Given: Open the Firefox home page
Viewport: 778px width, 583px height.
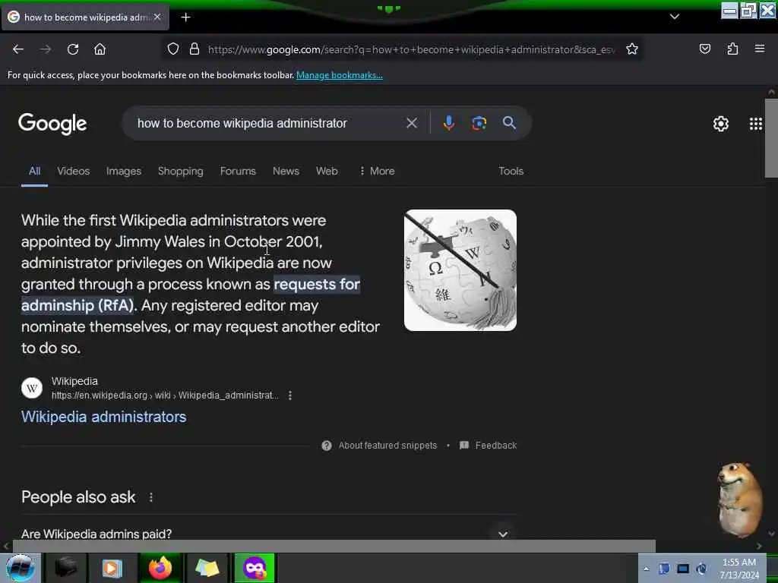Looking at the screenshot, I should (100, 49).
